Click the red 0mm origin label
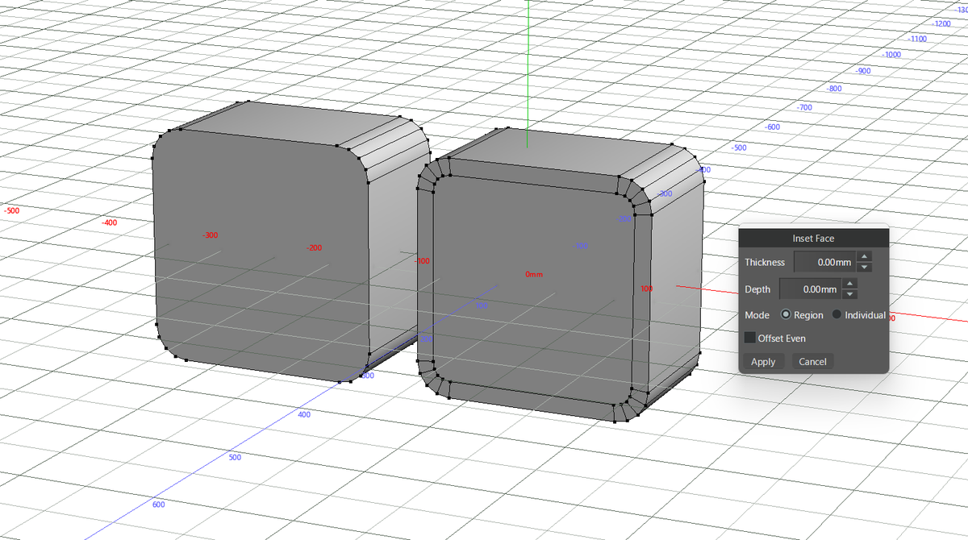The image size is (968, 540). (534, 275)
